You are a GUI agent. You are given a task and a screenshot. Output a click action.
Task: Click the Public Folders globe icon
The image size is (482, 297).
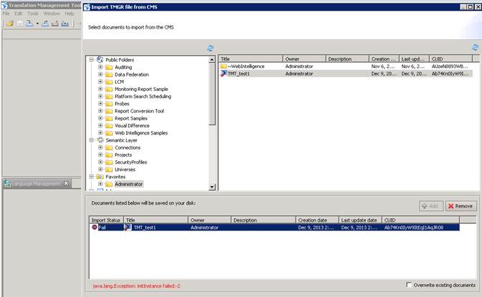click(100, 59)
